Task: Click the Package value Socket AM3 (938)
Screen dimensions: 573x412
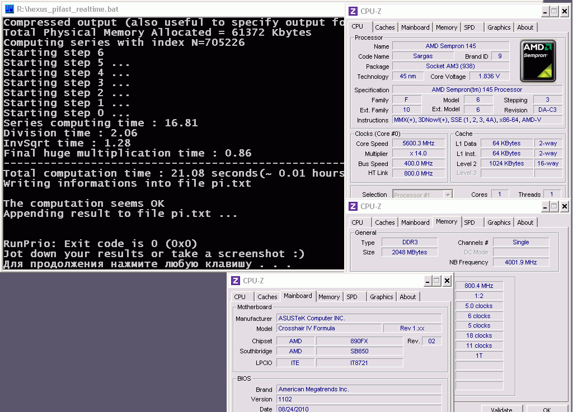Action: click(x=450, y=66)
